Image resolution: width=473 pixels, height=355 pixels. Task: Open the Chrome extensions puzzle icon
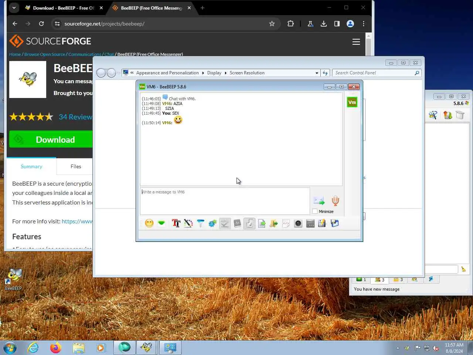pos(290,24)
